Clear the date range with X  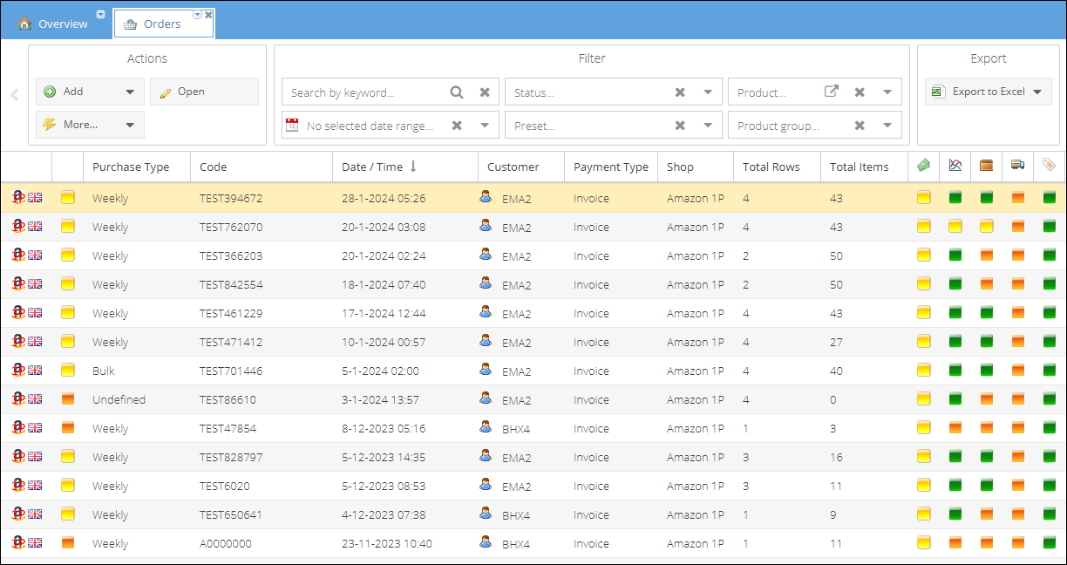[457, 125]
